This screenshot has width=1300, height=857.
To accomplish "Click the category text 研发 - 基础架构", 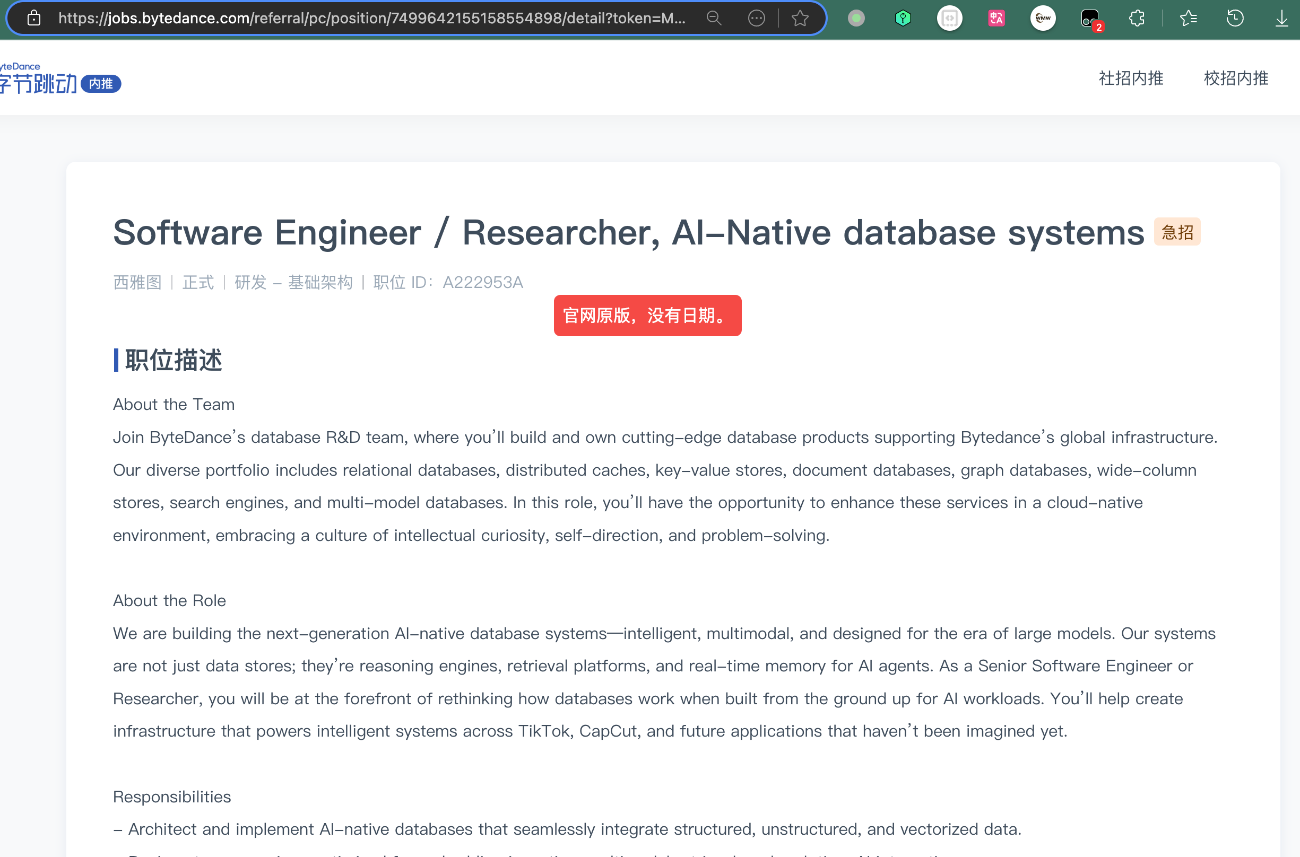I will pyautogui.click(x=293, y=283).
